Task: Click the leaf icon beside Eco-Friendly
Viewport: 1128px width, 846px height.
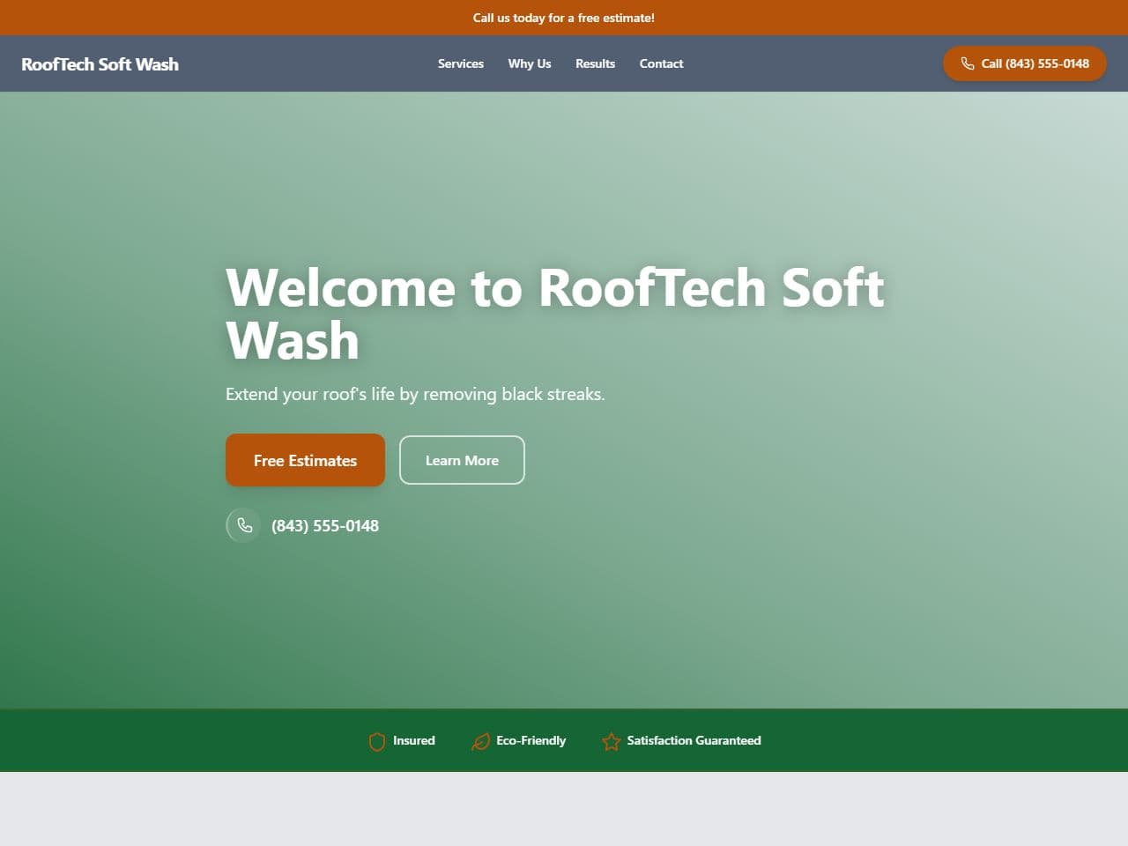Action: coord(481,741)
